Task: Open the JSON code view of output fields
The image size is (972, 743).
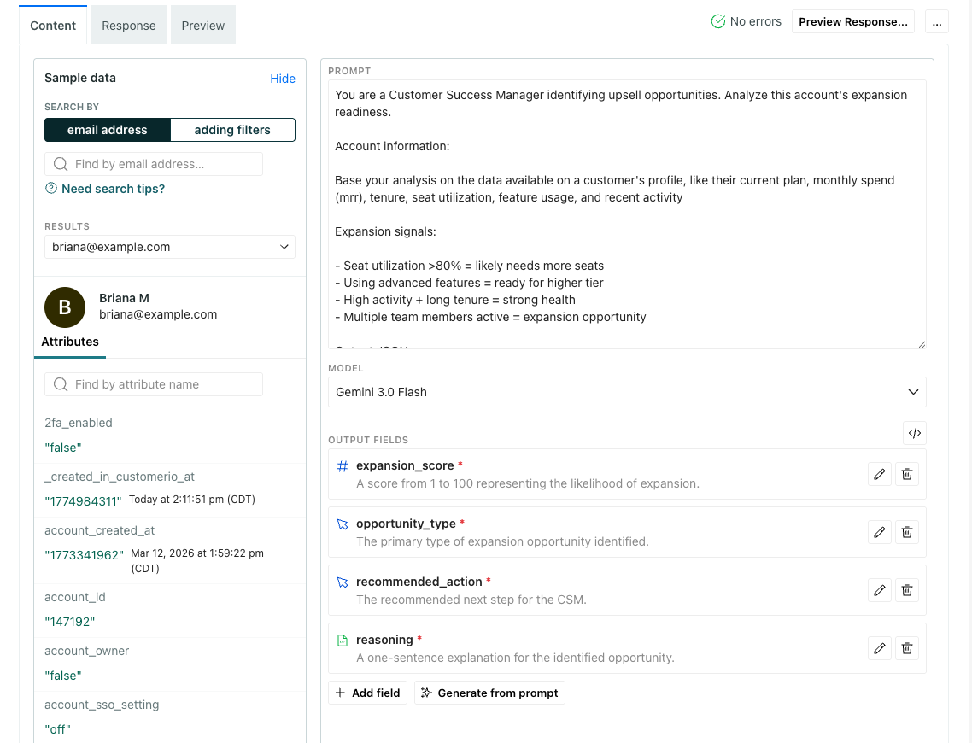Action: tap(914, 433)
